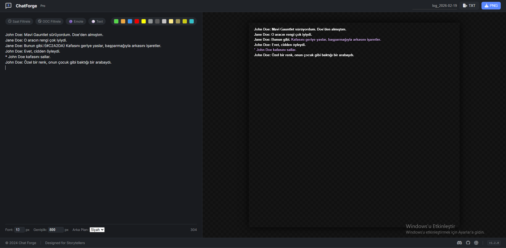Choose the blue color swatch
Image resolution: width=506 pixels, height=248 pixels.
pos(130,21)
